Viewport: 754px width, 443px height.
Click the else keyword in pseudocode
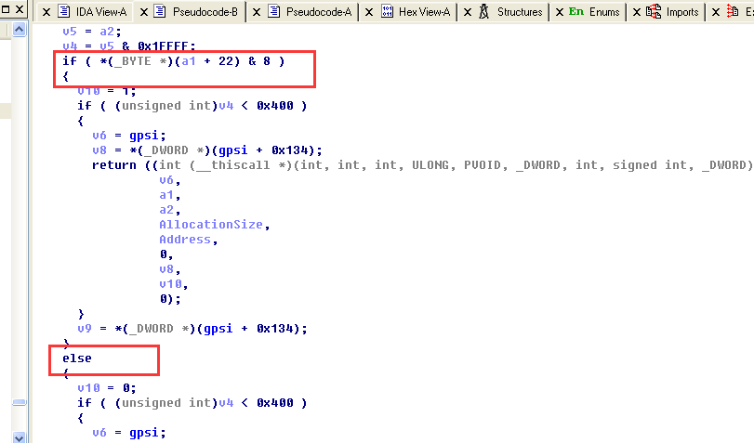(x=77, y=358)
